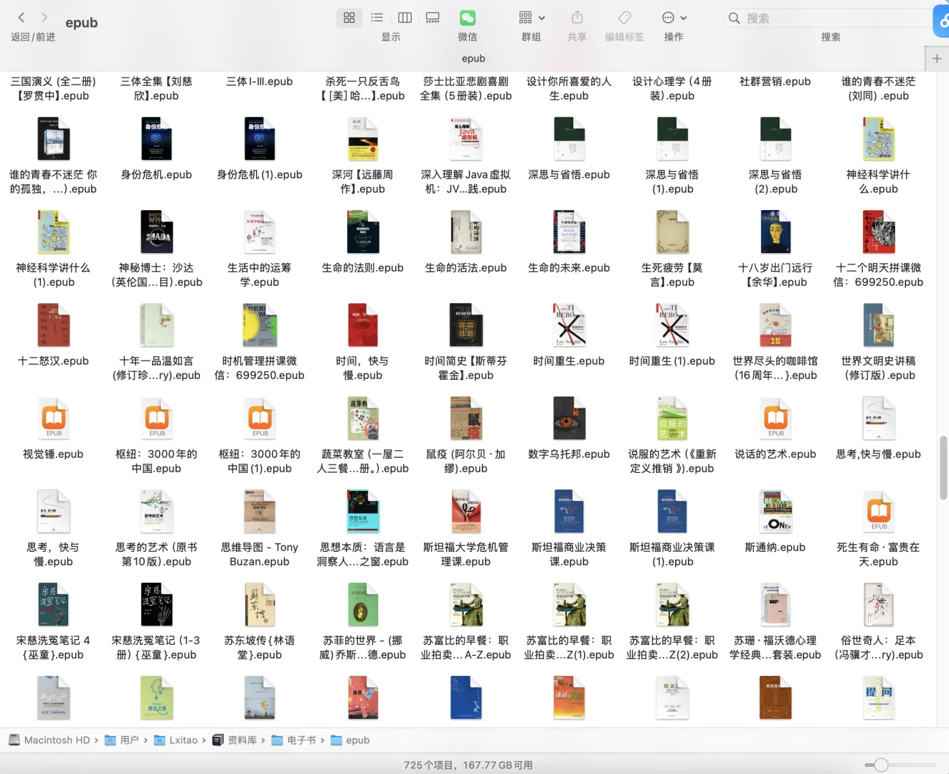This screenshot has width=949, height=774.
Task: Click the WeChat toolbar icon
Action: pos(468,18)
